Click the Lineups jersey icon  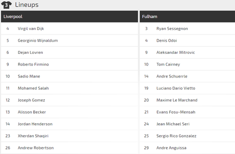coord(6,5)
